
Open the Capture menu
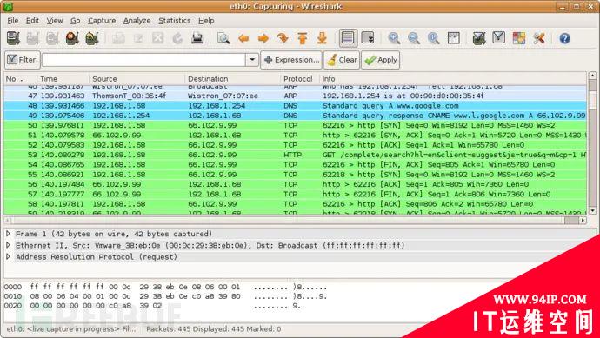102,21
